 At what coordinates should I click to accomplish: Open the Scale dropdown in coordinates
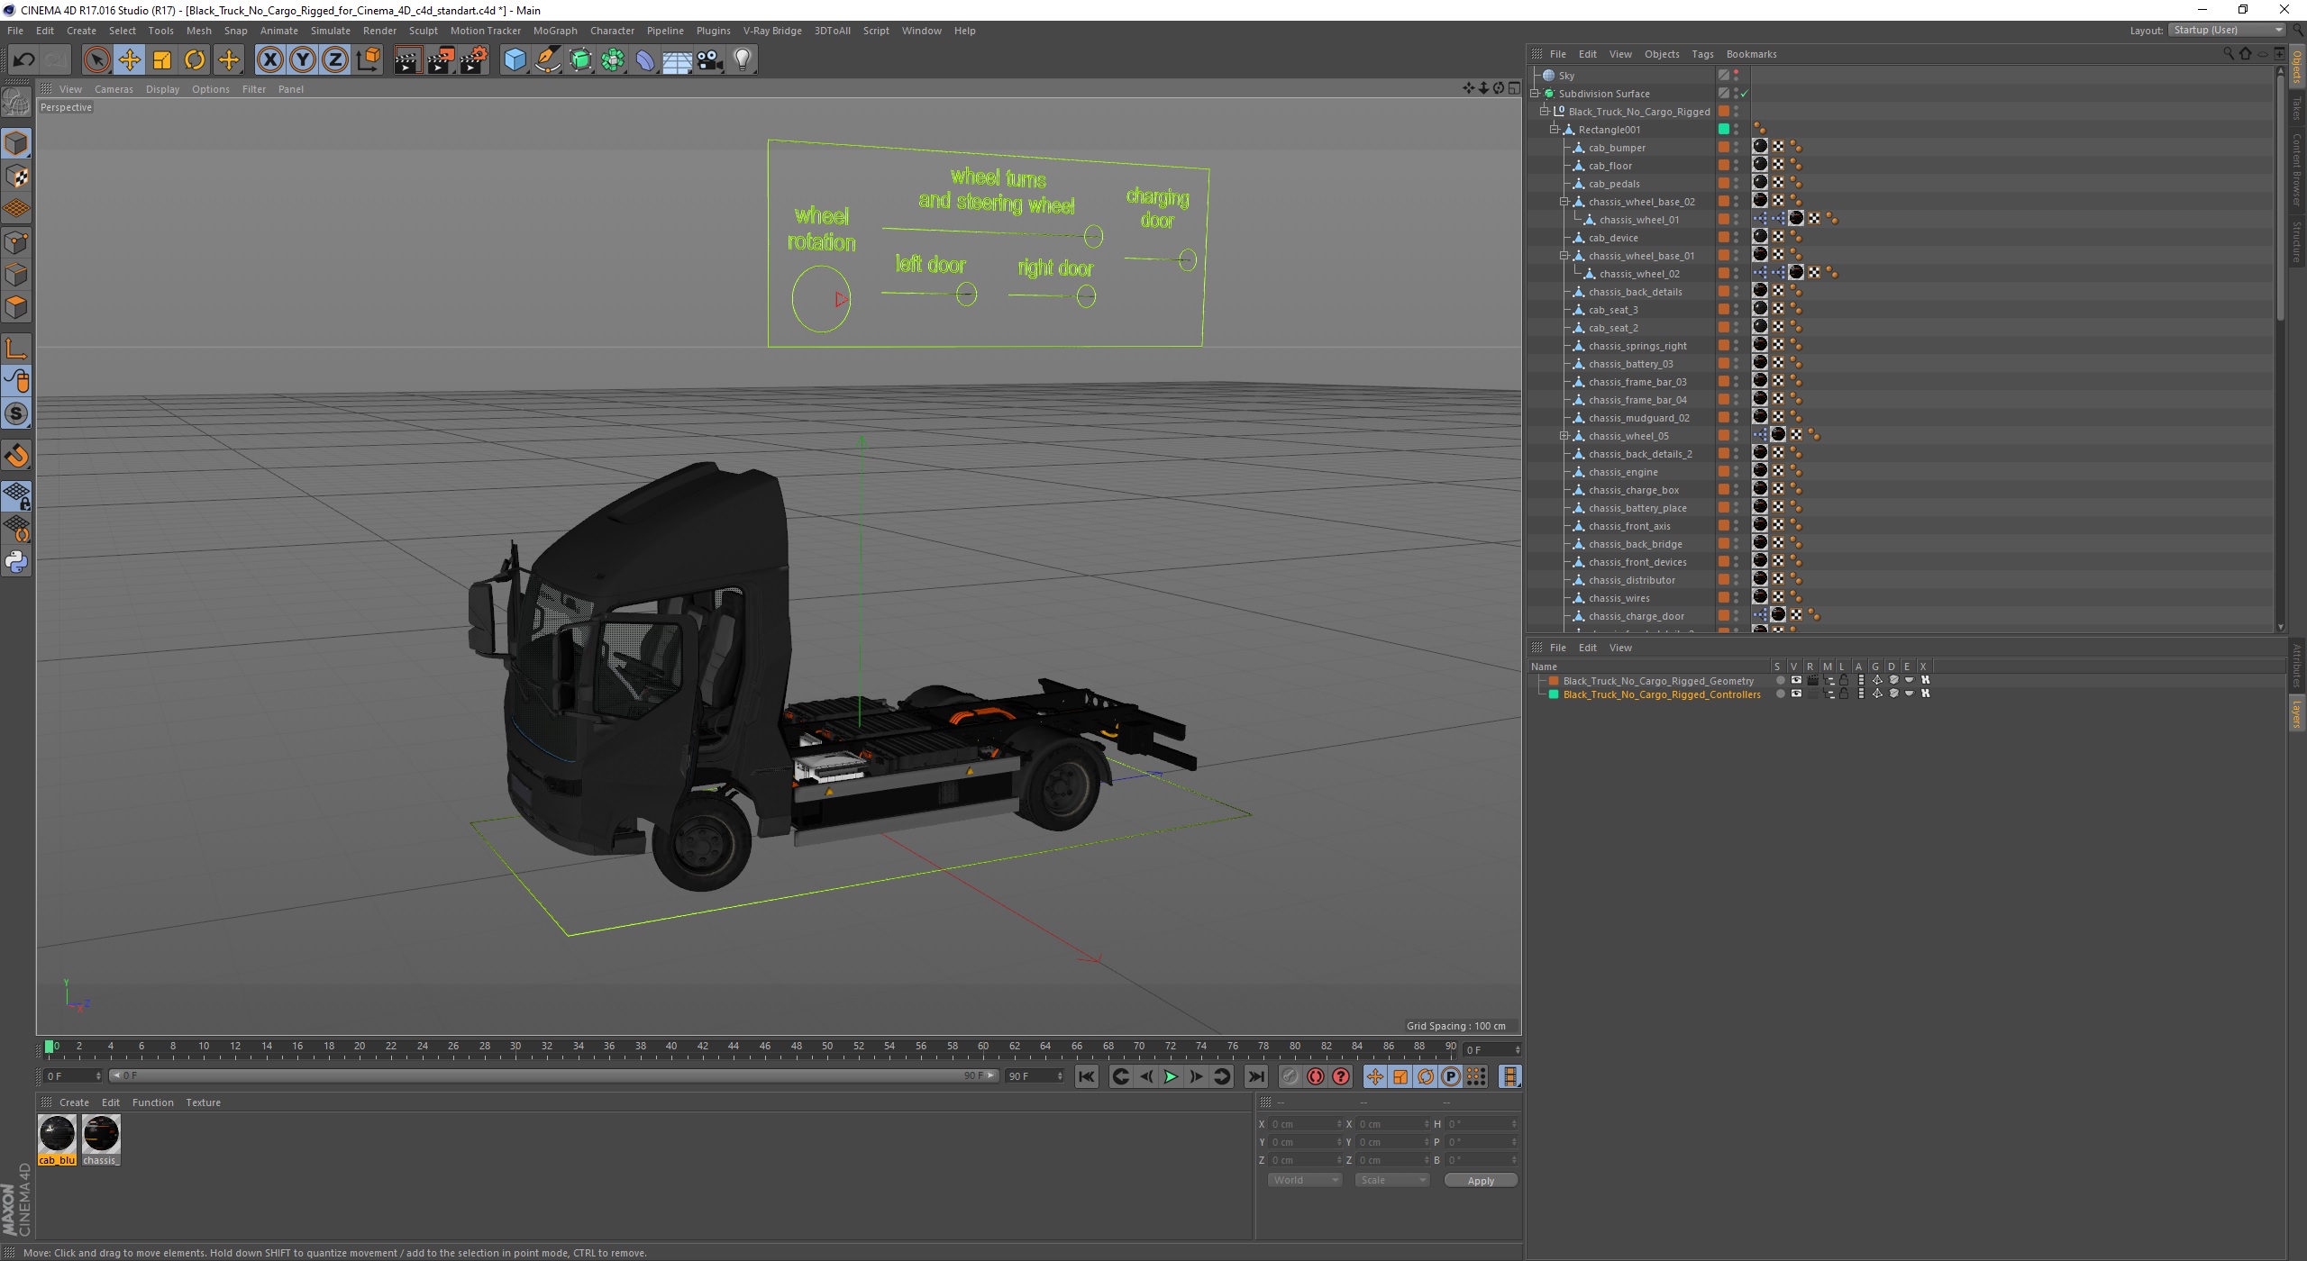coord(1392,1180)
